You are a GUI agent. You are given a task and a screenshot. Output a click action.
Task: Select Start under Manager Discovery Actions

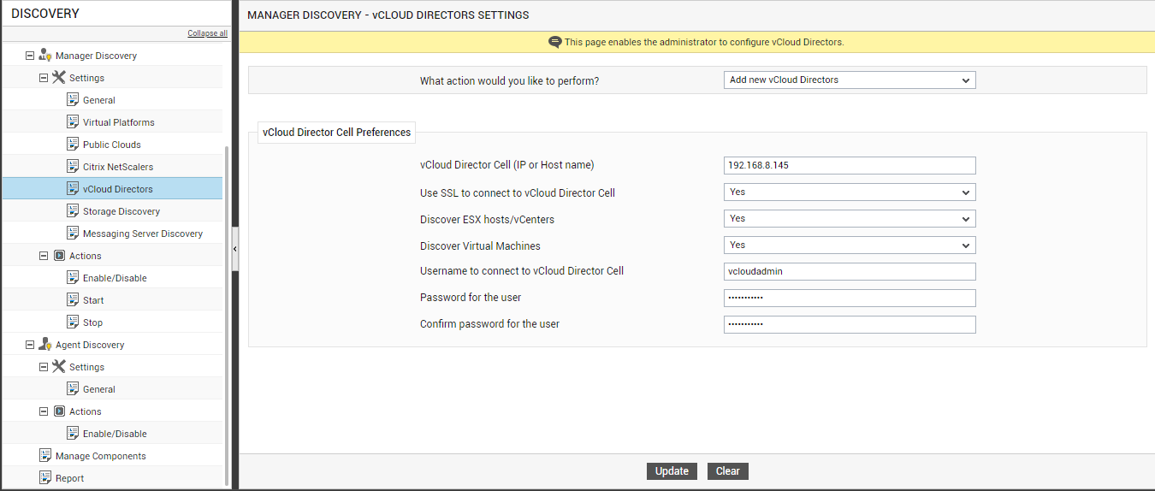click(93, 300)
